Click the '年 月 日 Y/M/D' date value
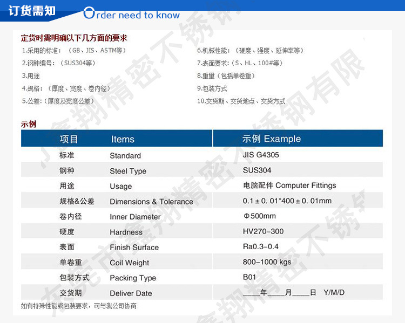Screen dimensions: 405x323 (x=294, y=293)
